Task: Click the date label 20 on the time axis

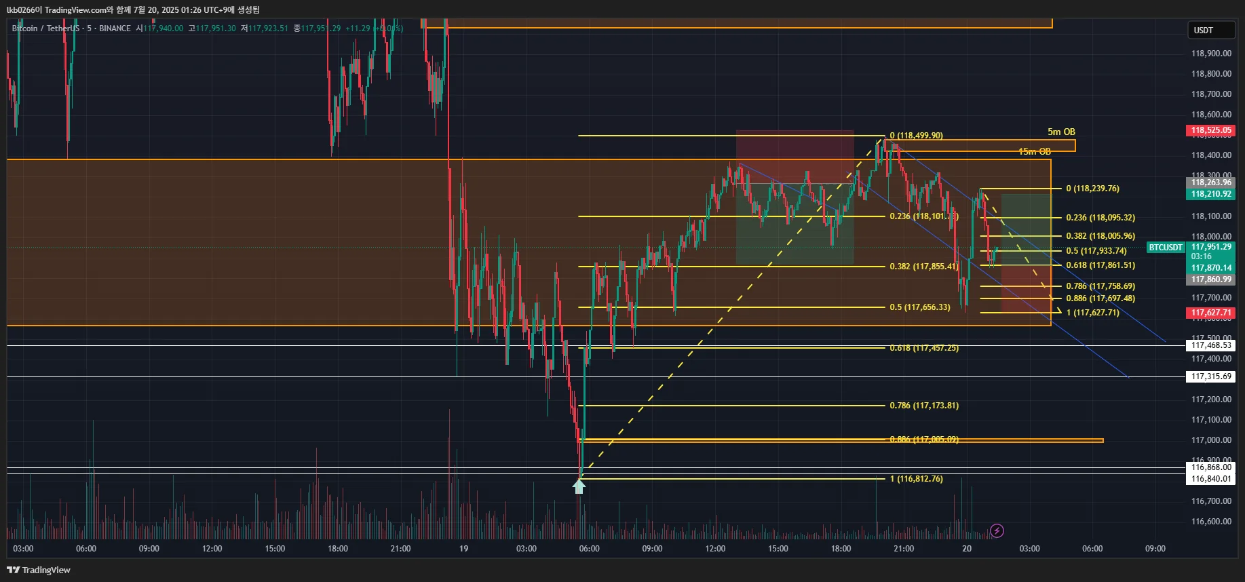Action: tap(967, 549)
